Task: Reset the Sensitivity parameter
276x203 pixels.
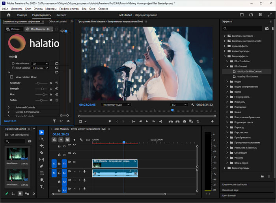Action: [57, 83]
